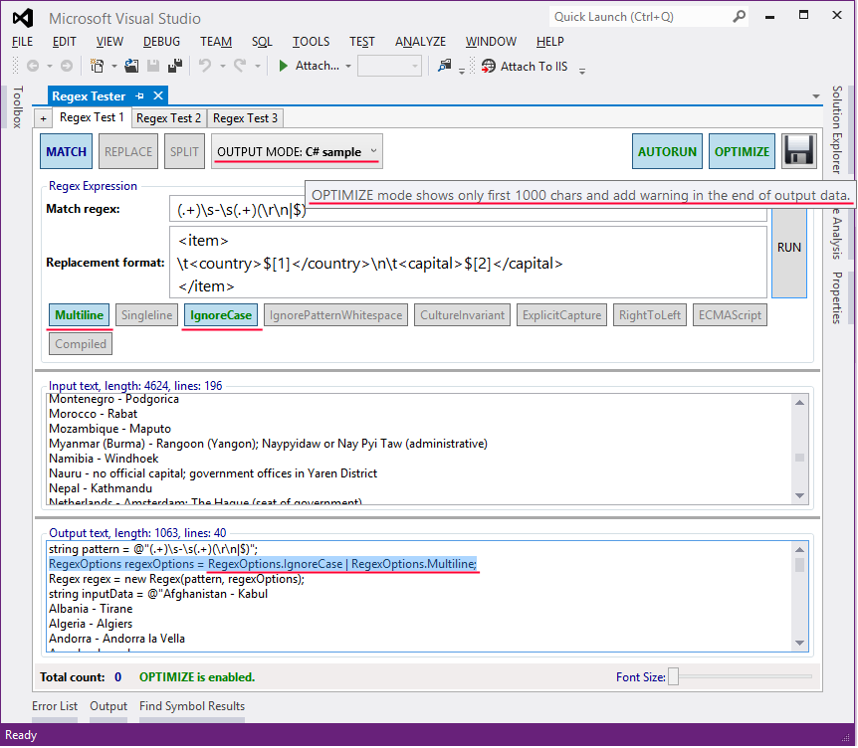This screenshot has height=748, width=858.
Task: Switch to the Regex Test 2 tab
Action: [x=168, y=118]
